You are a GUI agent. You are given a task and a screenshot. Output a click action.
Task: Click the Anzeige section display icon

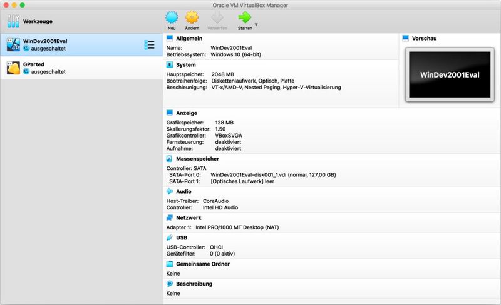tap(170, 112)
